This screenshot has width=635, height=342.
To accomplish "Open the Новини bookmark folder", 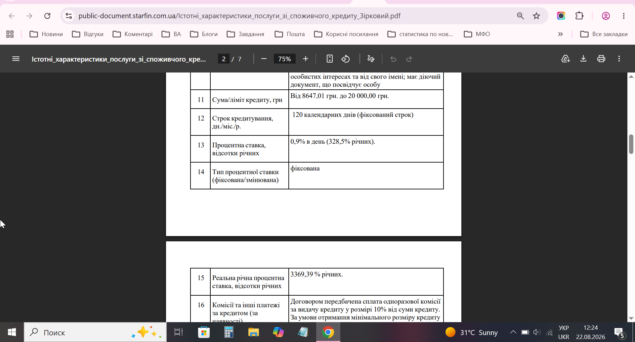I will [x=46, y=34].
